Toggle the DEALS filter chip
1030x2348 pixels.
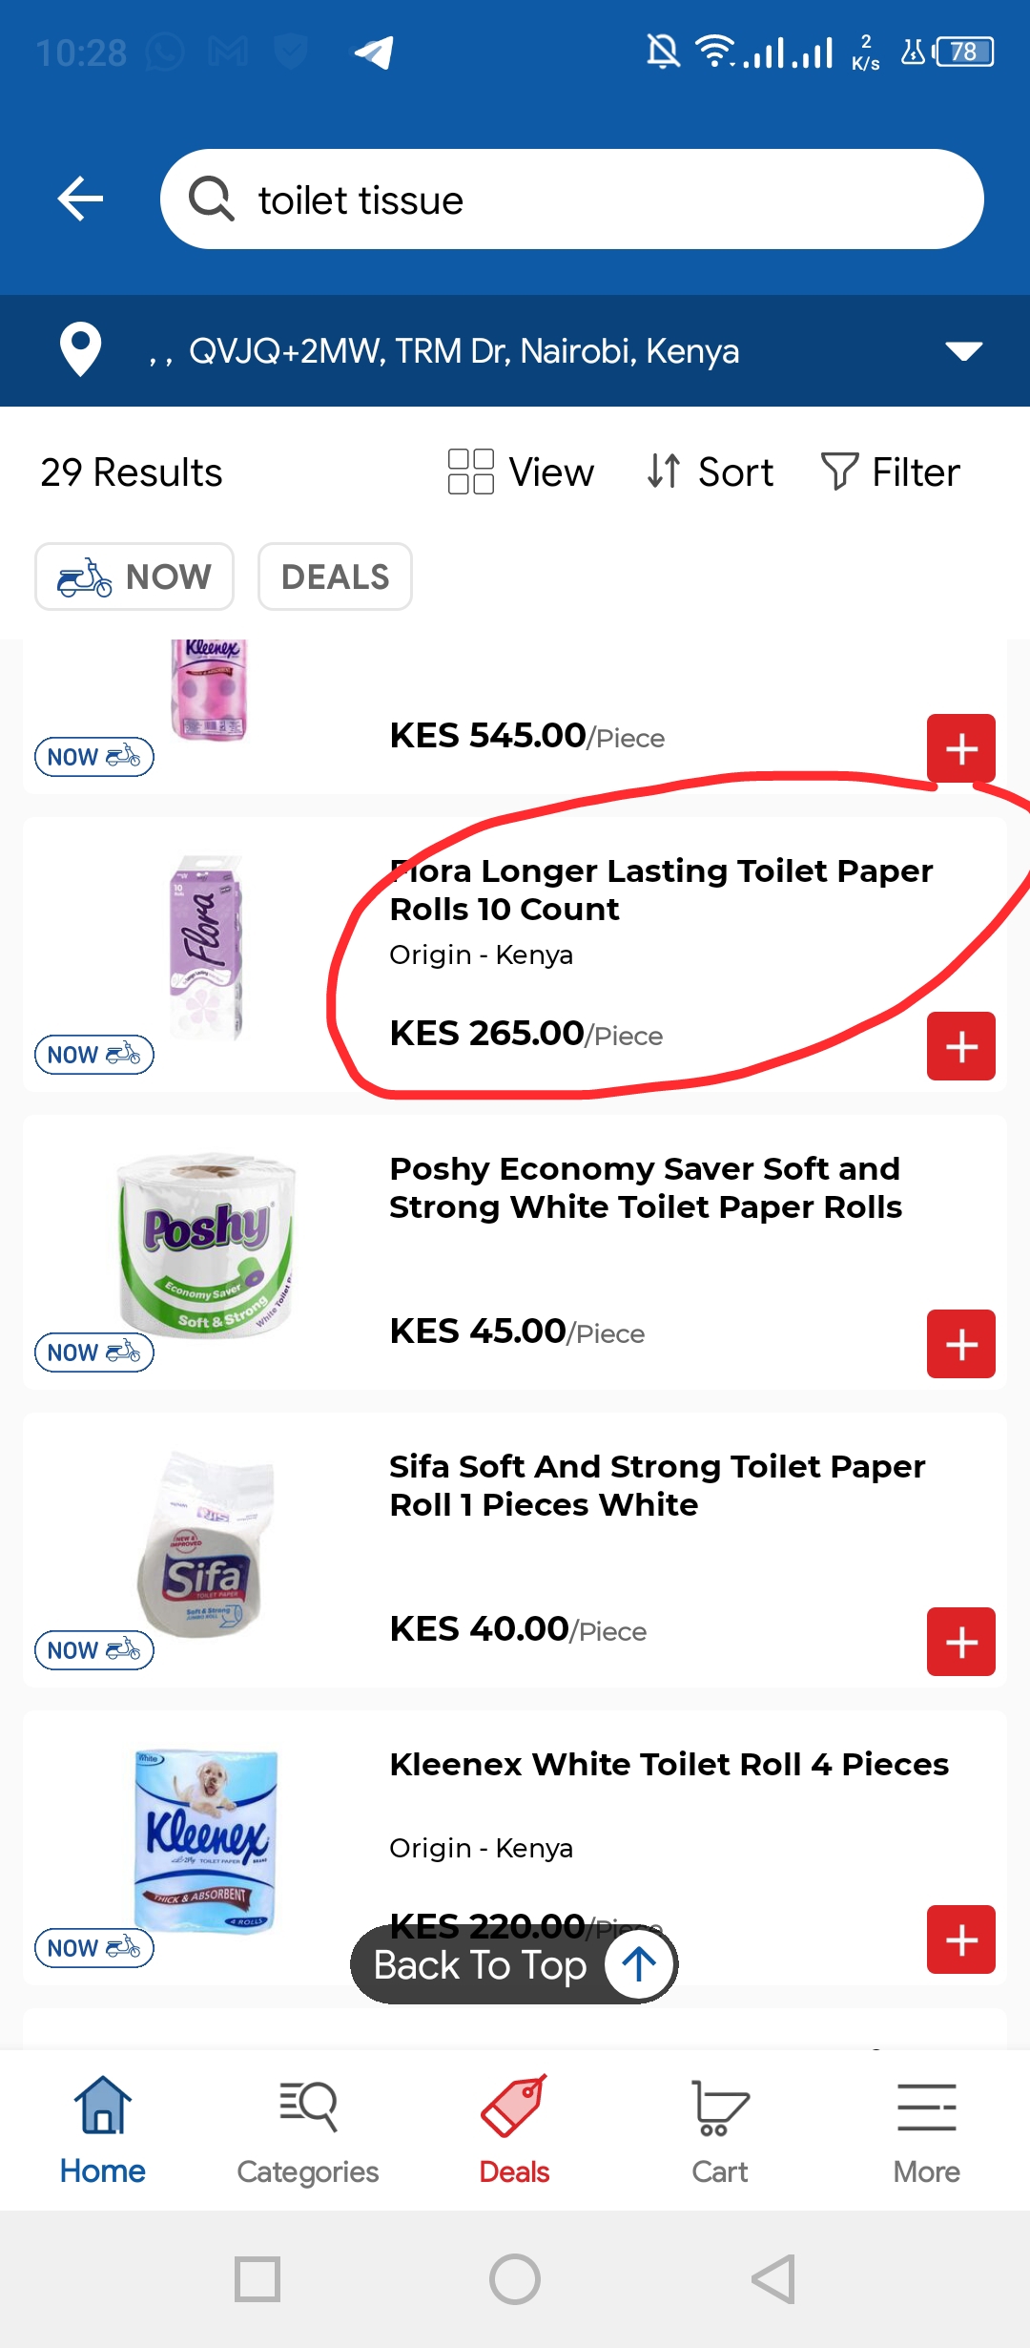(335, 577)
